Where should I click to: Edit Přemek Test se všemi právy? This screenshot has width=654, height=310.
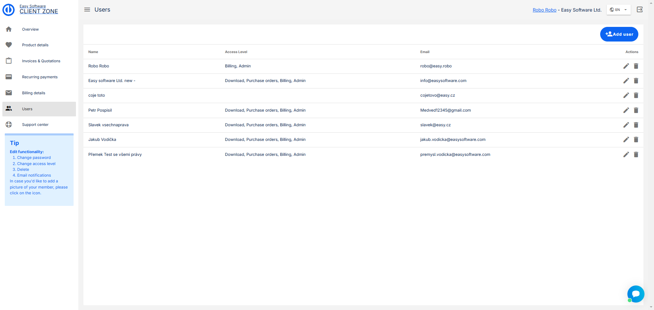[x=626, y=154]
